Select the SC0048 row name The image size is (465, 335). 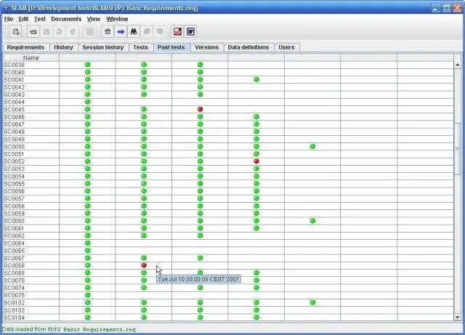[15, 132]
